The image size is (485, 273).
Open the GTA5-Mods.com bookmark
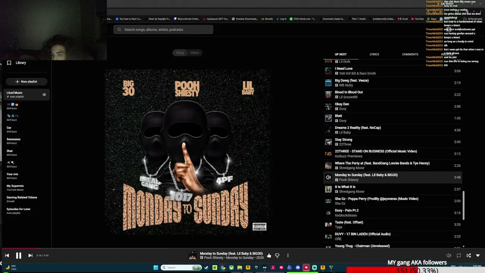pyautogui.click(x=302, y=19)
